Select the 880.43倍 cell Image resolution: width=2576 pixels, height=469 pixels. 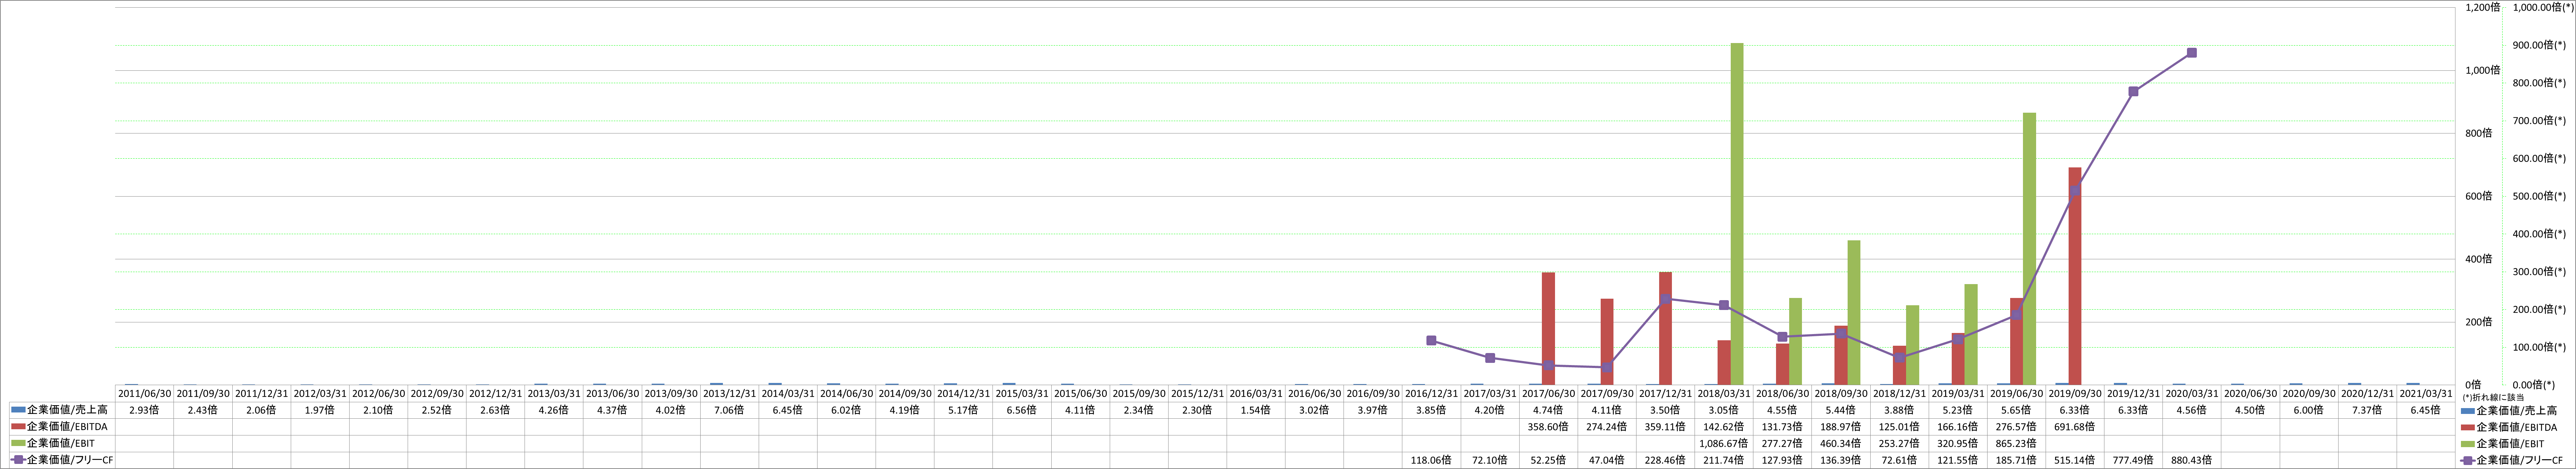click(2191, 460)
